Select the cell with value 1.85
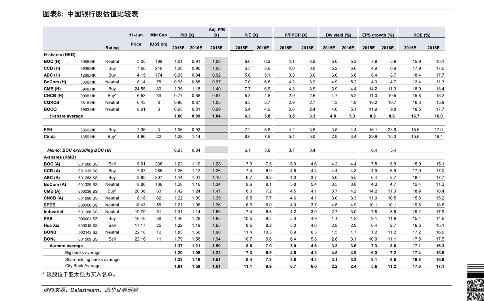484x301 pixels. (216, 218)
